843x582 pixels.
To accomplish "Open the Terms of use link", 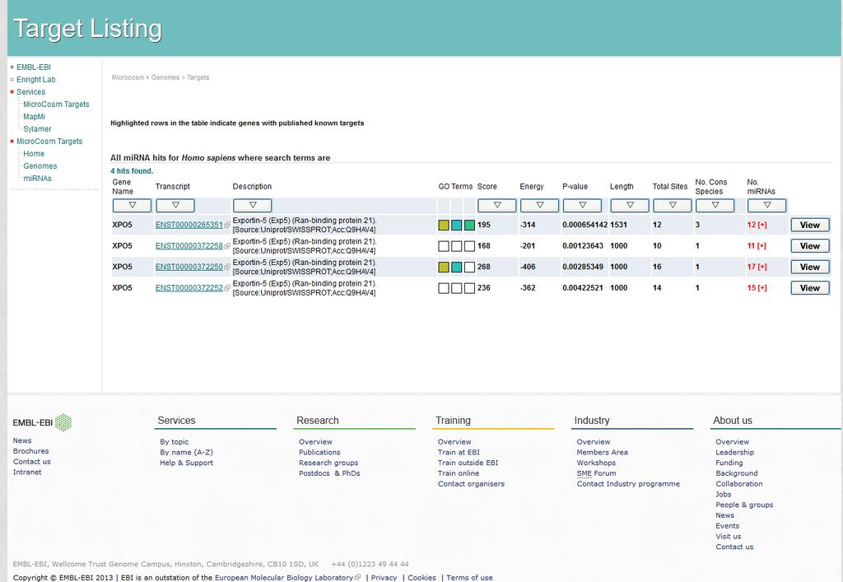I will (469, 578).
